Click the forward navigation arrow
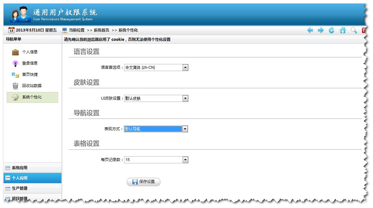The width and height of the screenshot is (373, 208). click(x=321, y=30)
